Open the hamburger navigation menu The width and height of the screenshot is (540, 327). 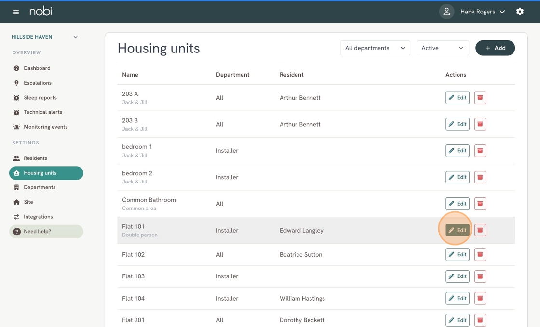pos(16,12)
